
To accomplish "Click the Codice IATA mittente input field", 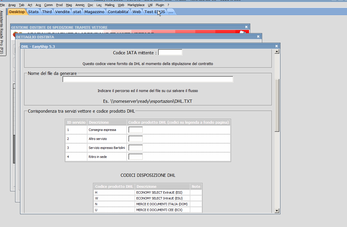I will coord(170,52).
